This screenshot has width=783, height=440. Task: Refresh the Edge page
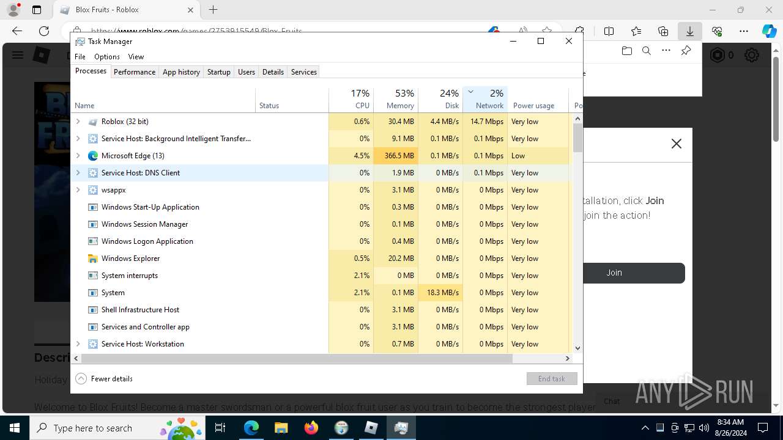point(44,31)
